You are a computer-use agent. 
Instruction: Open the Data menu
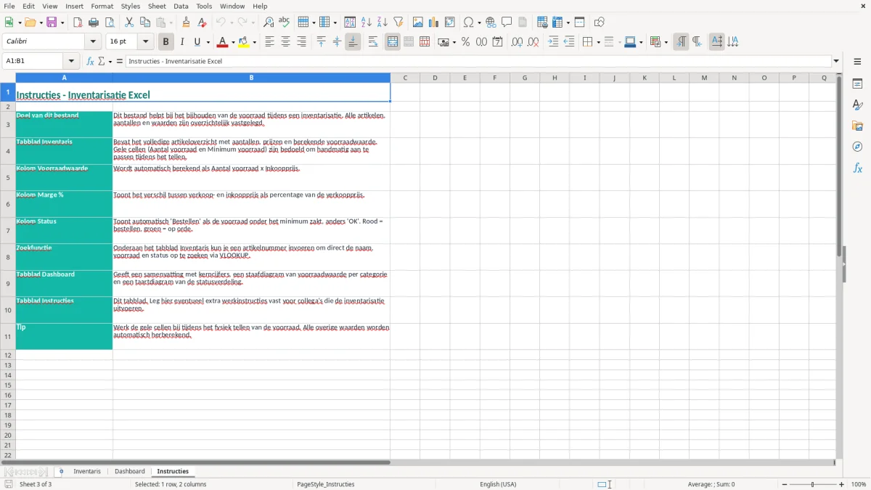coord(181,6)
